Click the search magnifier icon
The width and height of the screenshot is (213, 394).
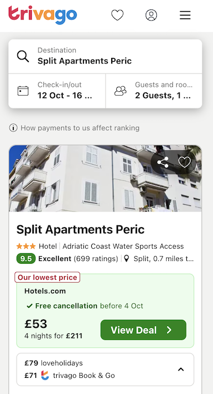[23, 56]
